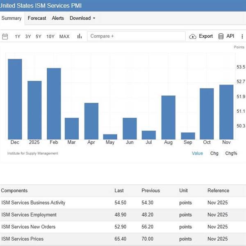Select the 5Y time range
The width and height of the screenshot is (246, 246).
(39, 36)
